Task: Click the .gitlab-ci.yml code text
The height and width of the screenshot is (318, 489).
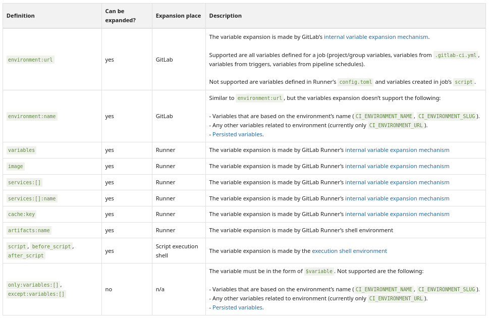Action: click(455, 55)
